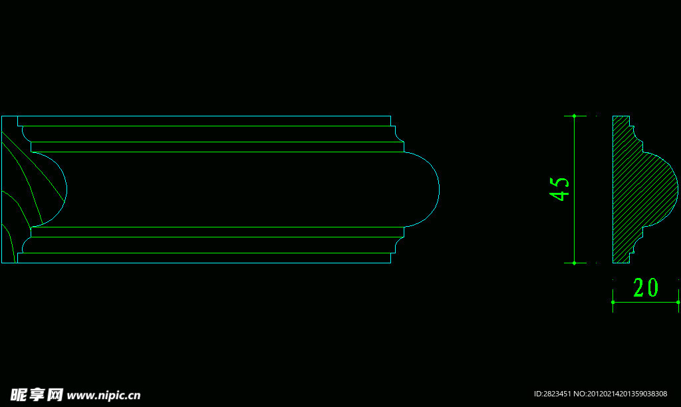Pick the left endpoint of 20 dimension line

pyautogui.click(x=613, y=302)
